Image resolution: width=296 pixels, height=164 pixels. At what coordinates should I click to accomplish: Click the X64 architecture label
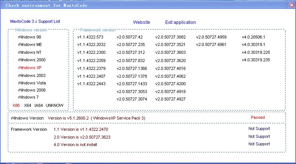pyautogui.click(x=28, y=105)
